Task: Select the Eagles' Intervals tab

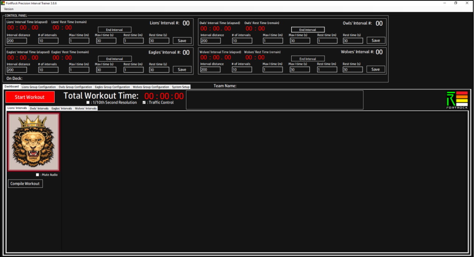Action: [62, 109]
